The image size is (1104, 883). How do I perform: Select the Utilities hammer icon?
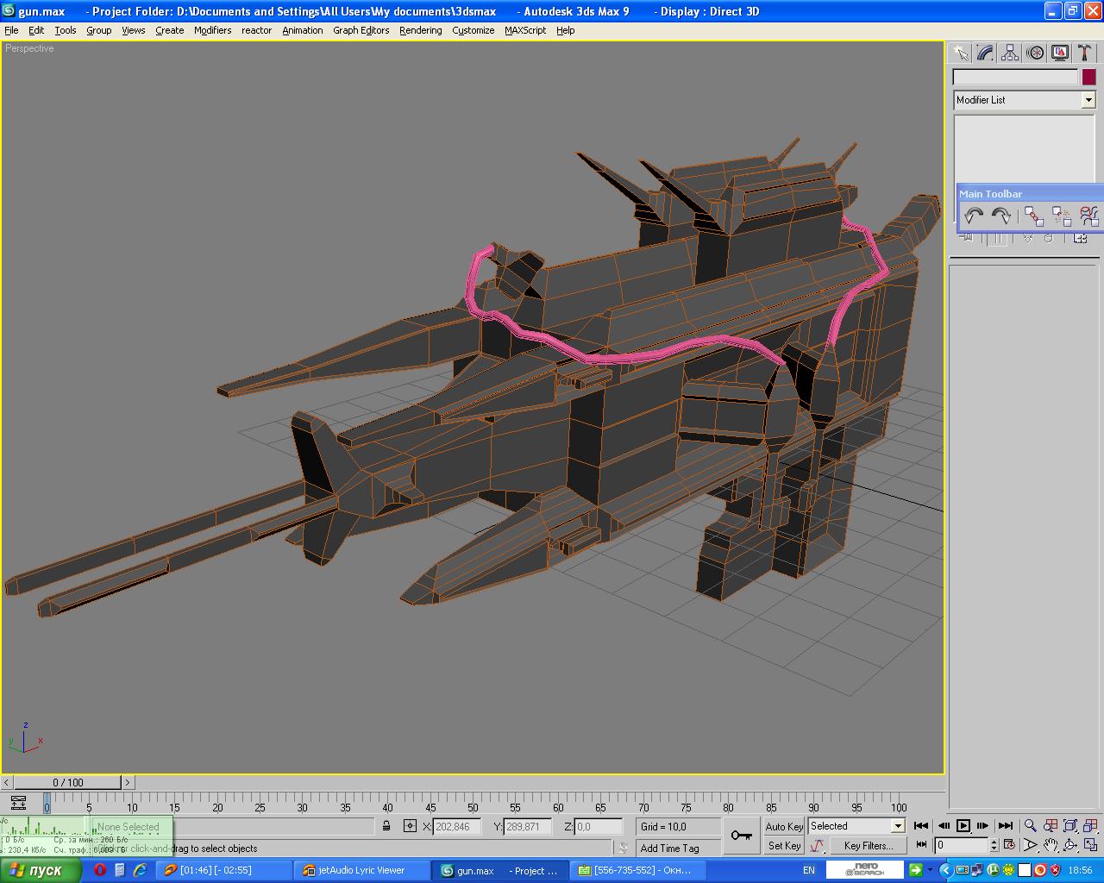pyautogui.click(x=1085, y=53)
